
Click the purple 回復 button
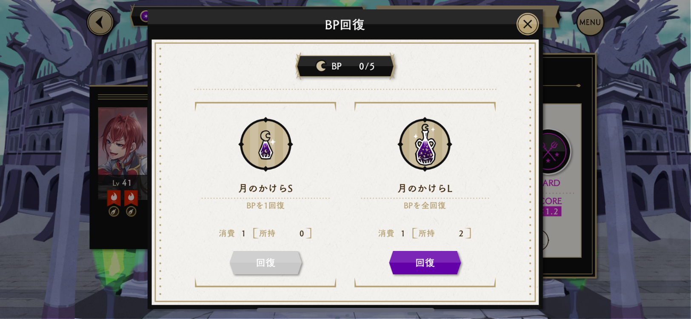pos(425,262)
